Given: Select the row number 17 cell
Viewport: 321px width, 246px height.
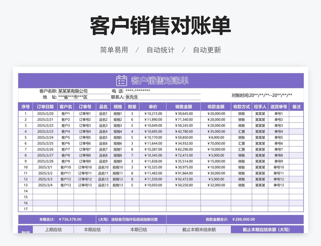Looking at the screenshot, I should click(26, 209).
